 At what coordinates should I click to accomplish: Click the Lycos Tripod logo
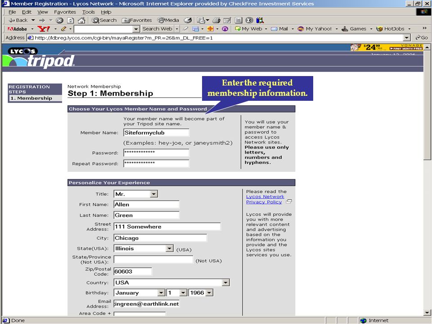(x=39, y=57)
